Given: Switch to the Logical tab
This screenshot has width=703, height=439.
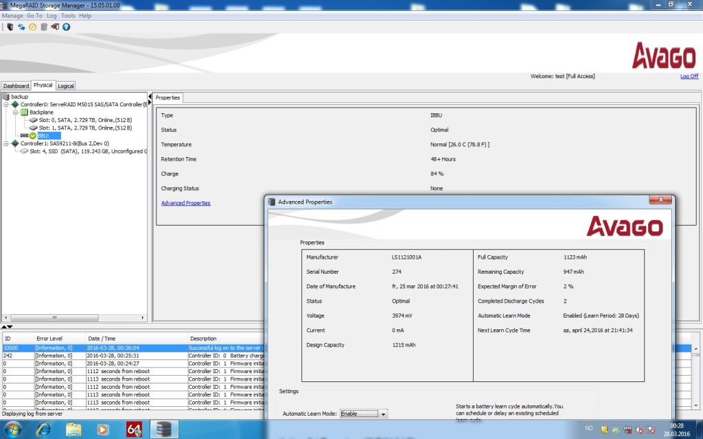Looking at the screenshot, I should (66, 86).
